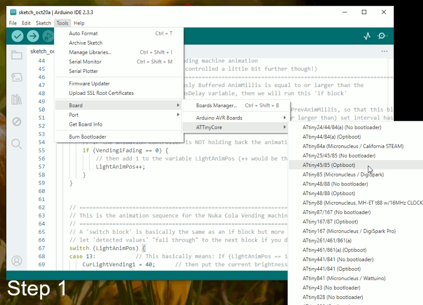This screenshot has height=305, width=423.
Task: Open the Search sidebar icon
Action: [x=17, y=144]
